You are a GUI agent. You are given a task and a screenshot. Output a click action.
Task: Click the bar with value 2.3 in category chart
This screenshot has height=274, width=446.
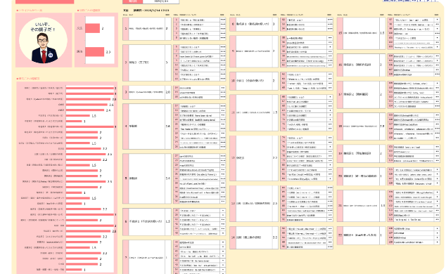(x=95, y=52)
